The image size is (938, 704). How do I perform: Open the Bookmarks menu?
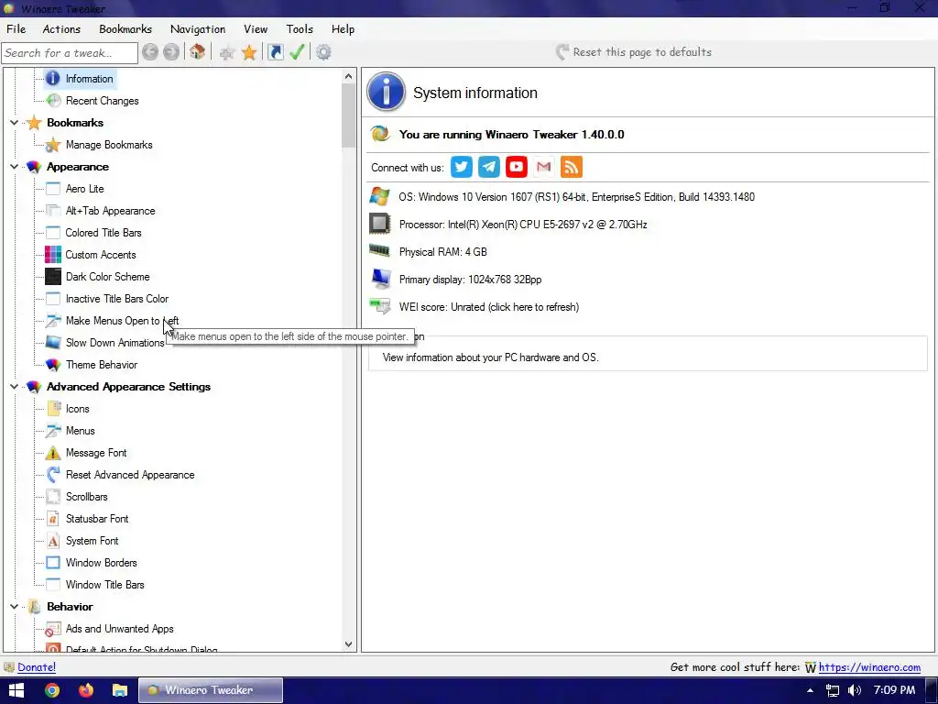point(125,28)
